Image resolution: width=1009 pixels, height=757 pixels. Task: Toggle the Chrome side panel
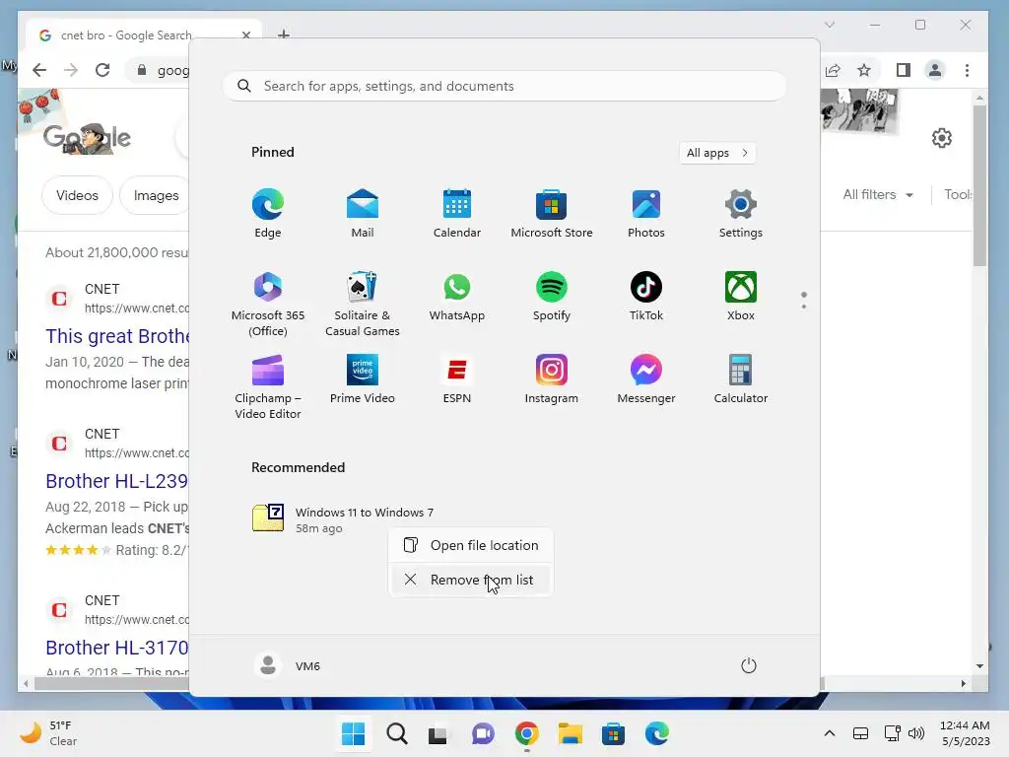point(904,70)
